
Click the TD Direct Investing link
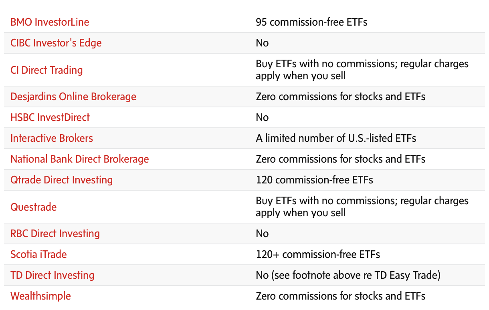[x=52, y=275]
